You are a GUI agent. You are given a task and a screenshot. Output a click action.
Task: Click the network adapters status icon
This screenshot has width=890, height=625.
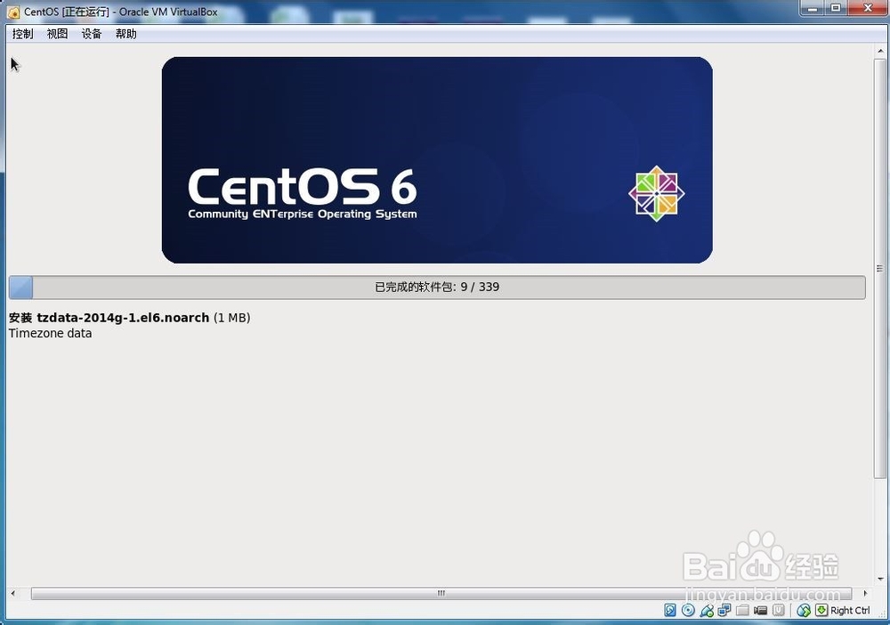click(724, 610)
